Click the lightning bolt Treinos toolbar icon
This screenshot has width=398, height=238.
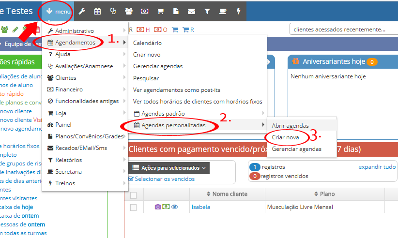tap(238, 11)
